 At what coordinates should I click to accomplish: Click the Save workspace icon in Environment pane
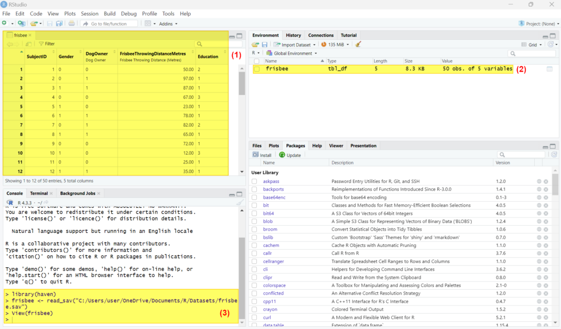pyautogui.click(x=264, y=44)
